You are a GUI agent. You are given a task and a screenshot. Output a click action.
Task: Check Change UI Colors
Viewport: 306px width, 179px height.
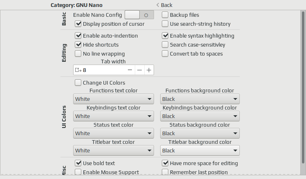pyautogui.click(x=78, y=83)
